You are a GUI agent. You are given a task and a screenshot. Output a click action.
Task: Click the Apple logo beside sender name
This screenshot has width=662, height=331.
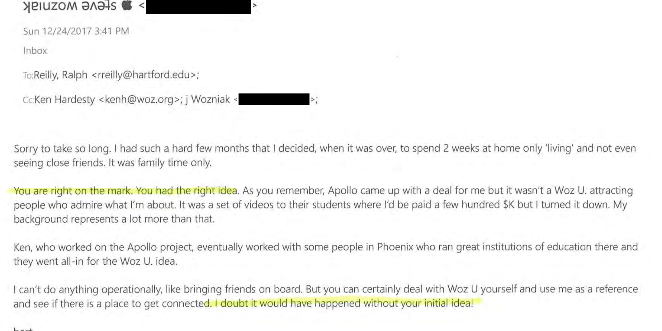(127, 5)
